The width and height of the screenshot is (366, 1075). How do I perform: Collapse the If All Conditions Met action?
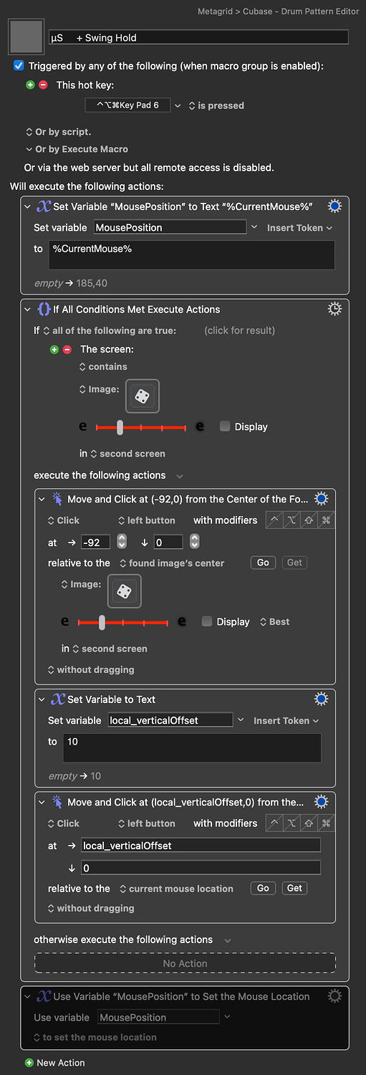click(28, 309)
